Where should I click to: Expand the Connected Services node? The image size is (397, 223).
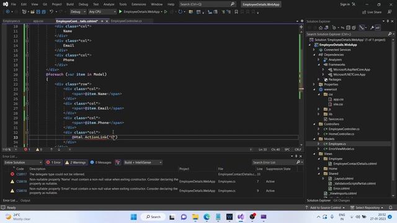coord(314,50)
